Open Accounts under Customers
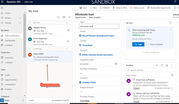The height and width of the screenshot is (104, 179). click(9, 57)
